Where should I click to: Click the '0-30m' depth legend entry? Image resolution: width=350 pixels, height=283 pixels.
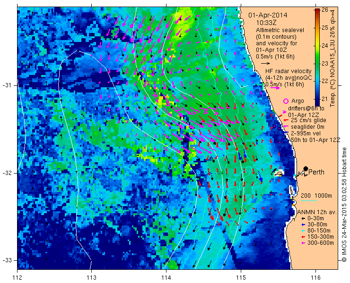click(315, 218)
